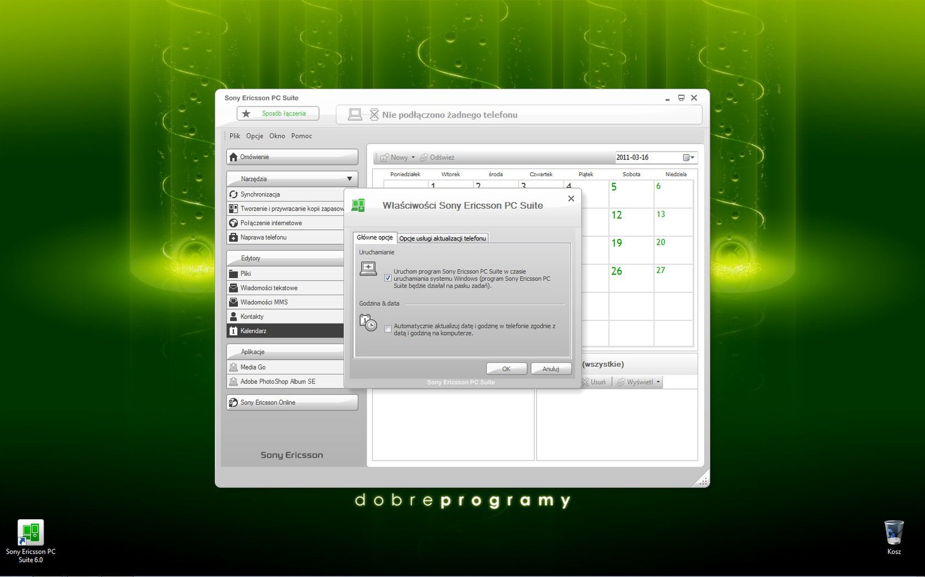This screenshot has width=925, height=577.
Task: Confirm the dialog with OK
Action: (507, 369)
